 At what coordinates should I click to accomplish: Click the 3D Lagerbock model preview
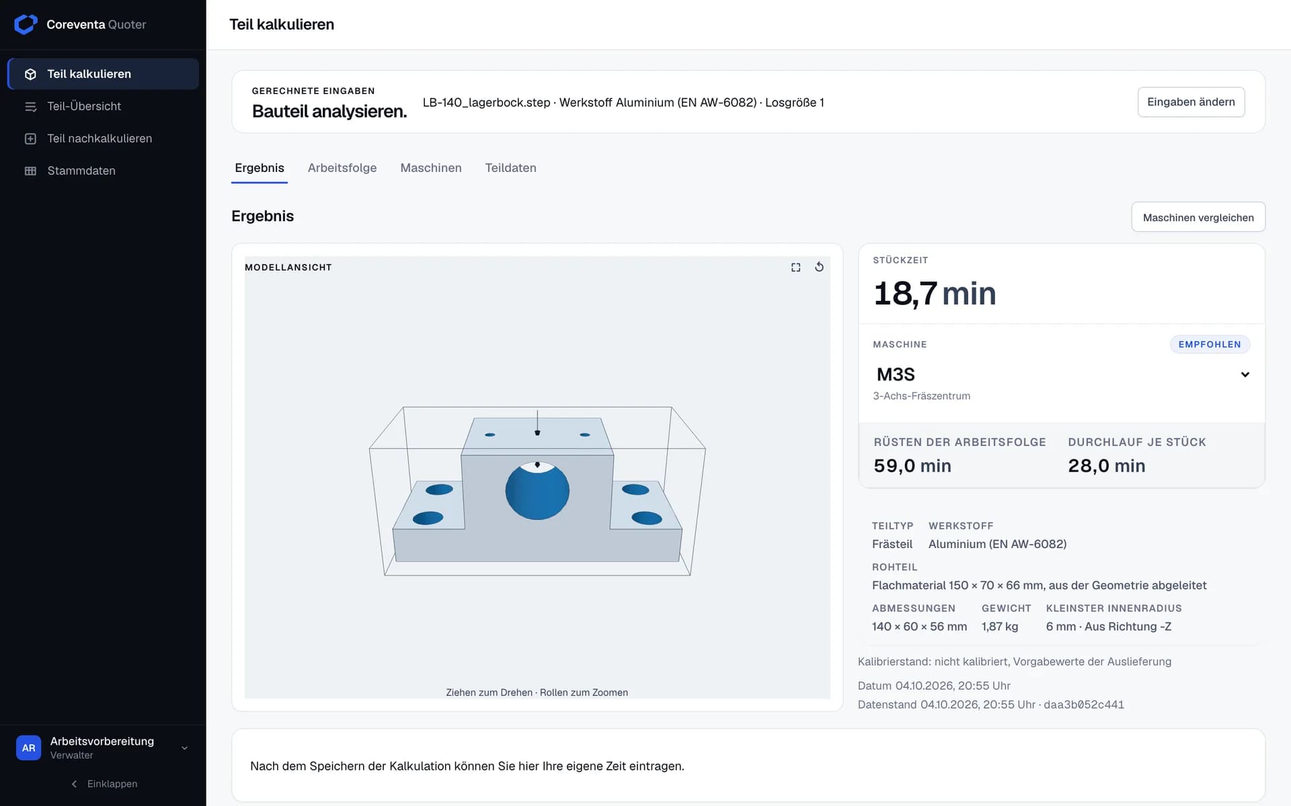click(x=537, y=491)
